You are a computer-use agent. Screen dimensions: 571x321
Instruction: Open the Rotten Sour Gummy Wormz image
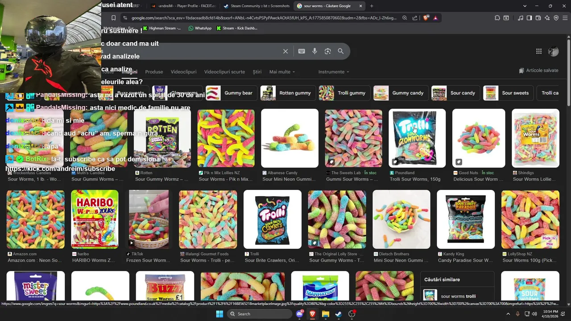(x=162, y=138)
